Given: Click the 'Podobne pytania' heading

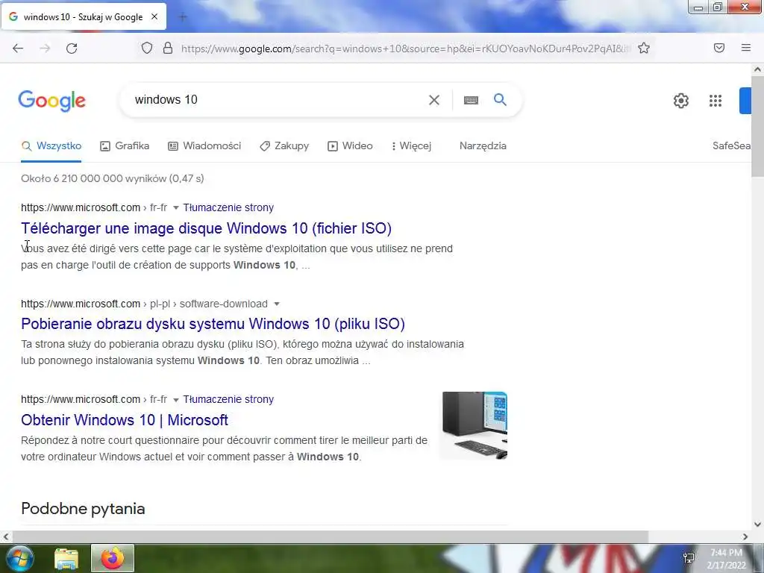Looking at the screenshot, I should point(83,509).
